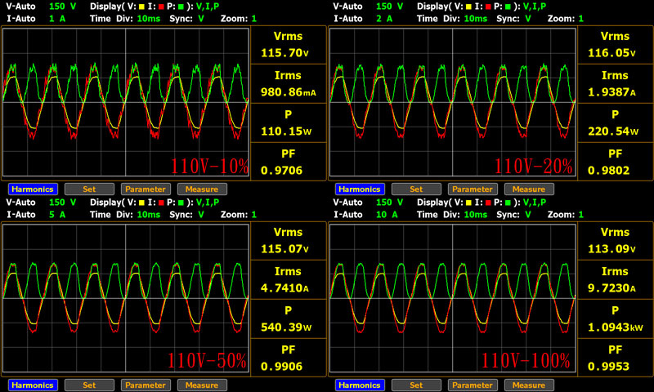Click the yellow V swatch in the 110V-20% header
The image size is (654, 392).
tap(468, 7)
